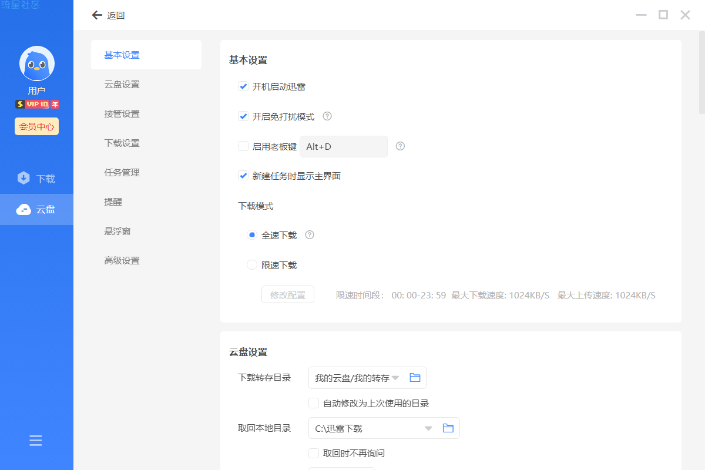Select 限速下载 radio button
705x470 pixels.
(x=252, y=265)
